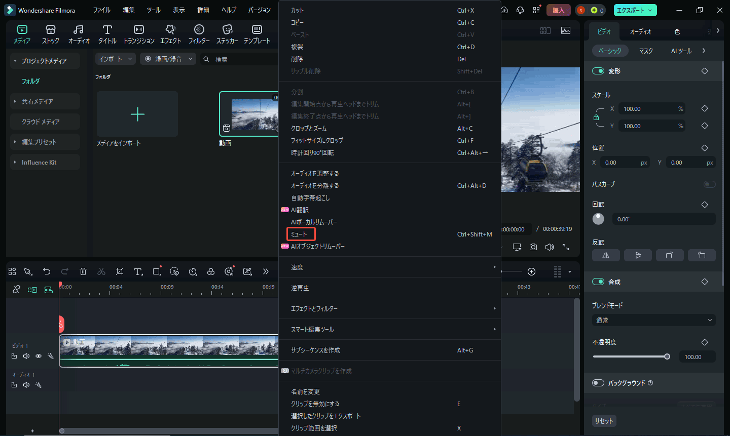Mute the ビデオ 1 track speaker
Viewport: 730px width, 436px height.
[x=26, y=356]
